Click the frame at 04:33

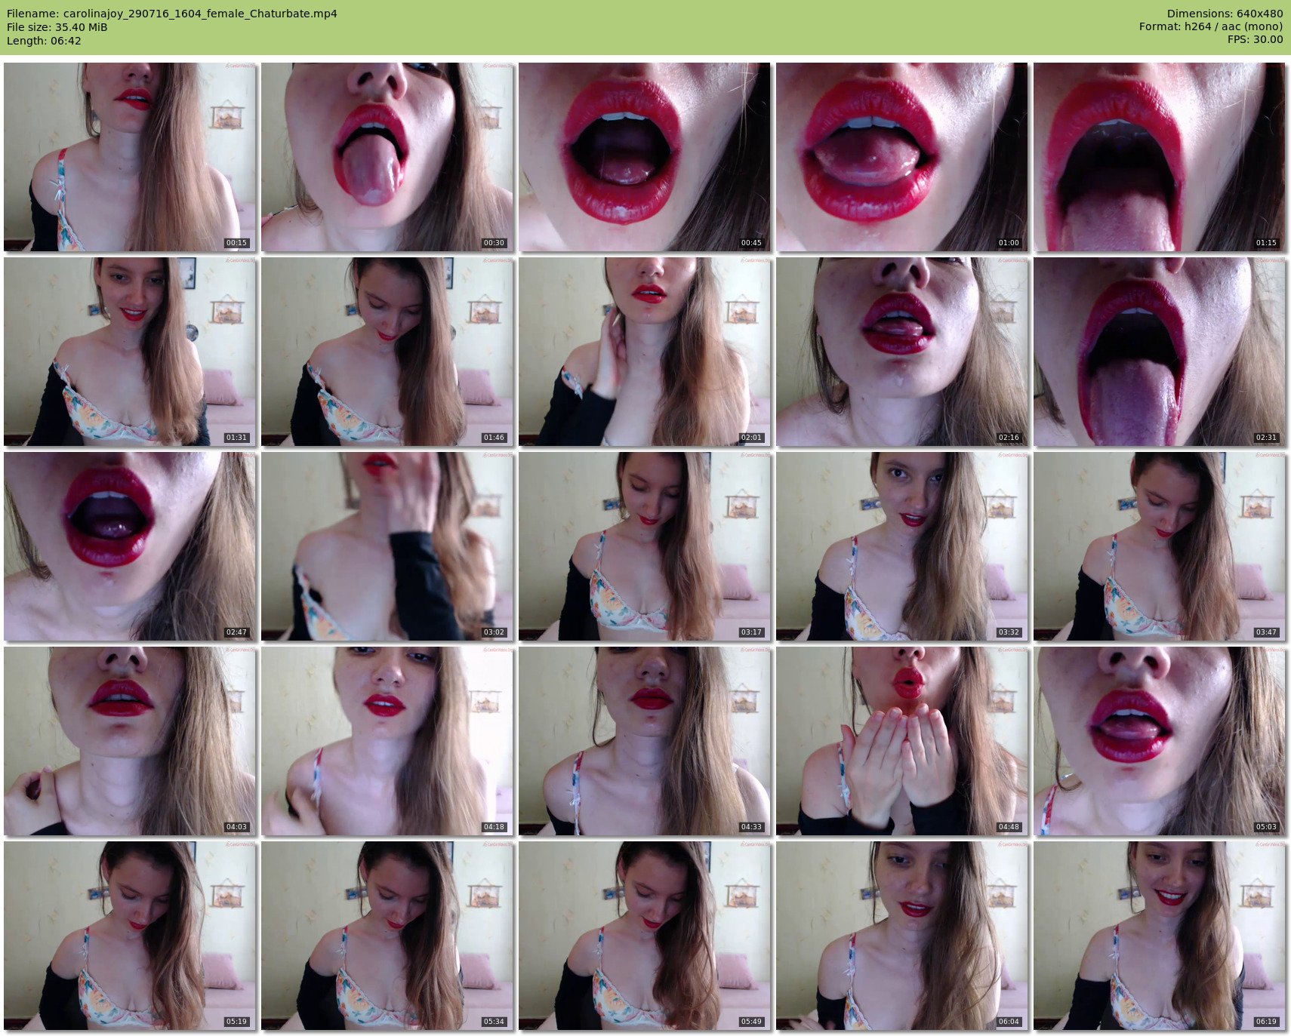pyautogui.click(x=645, y=741)
